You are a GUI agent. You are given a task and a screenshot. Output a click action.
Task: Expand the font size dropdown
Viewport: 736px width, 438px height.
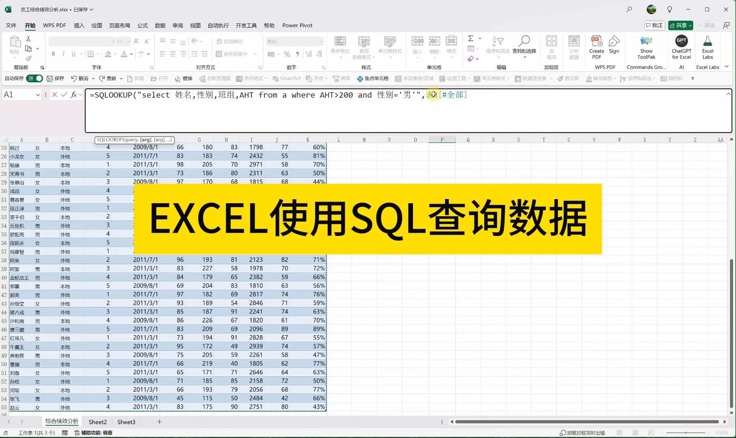[129, 41]
